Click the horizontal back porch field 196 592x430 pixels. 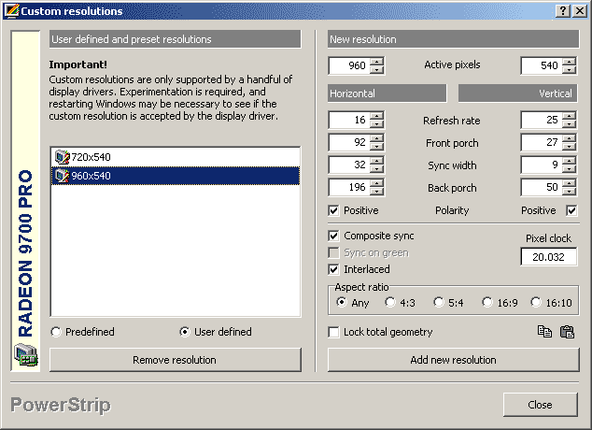click(349, 187)
